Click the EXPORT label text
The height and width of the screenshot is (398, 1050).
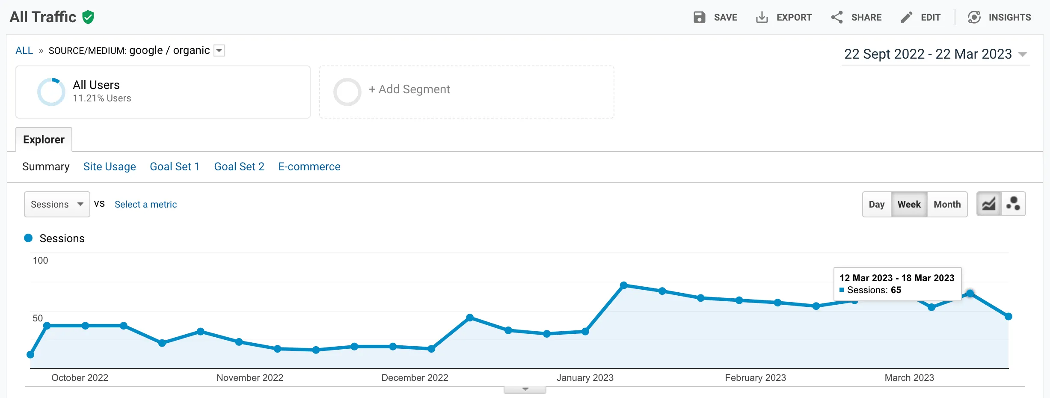[794, 18]
